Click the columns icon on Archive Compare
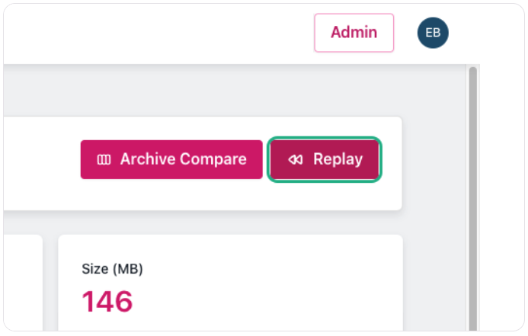This screenshot has height=336, width=528. tap(104, 159)
